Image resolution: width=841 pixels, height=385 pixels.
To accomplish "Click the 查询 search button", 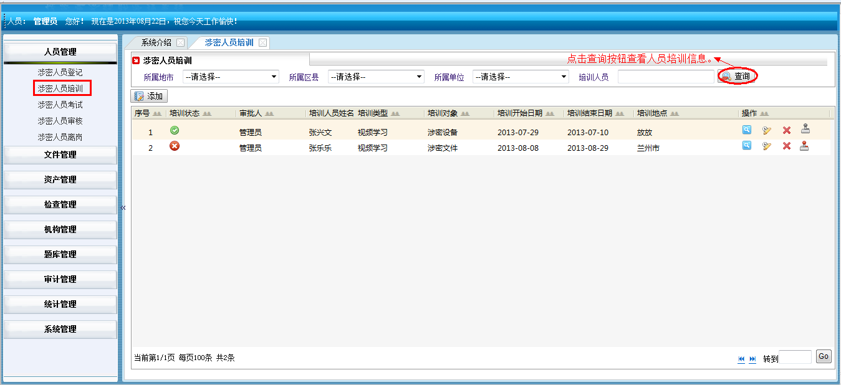I will pos(738,76).
